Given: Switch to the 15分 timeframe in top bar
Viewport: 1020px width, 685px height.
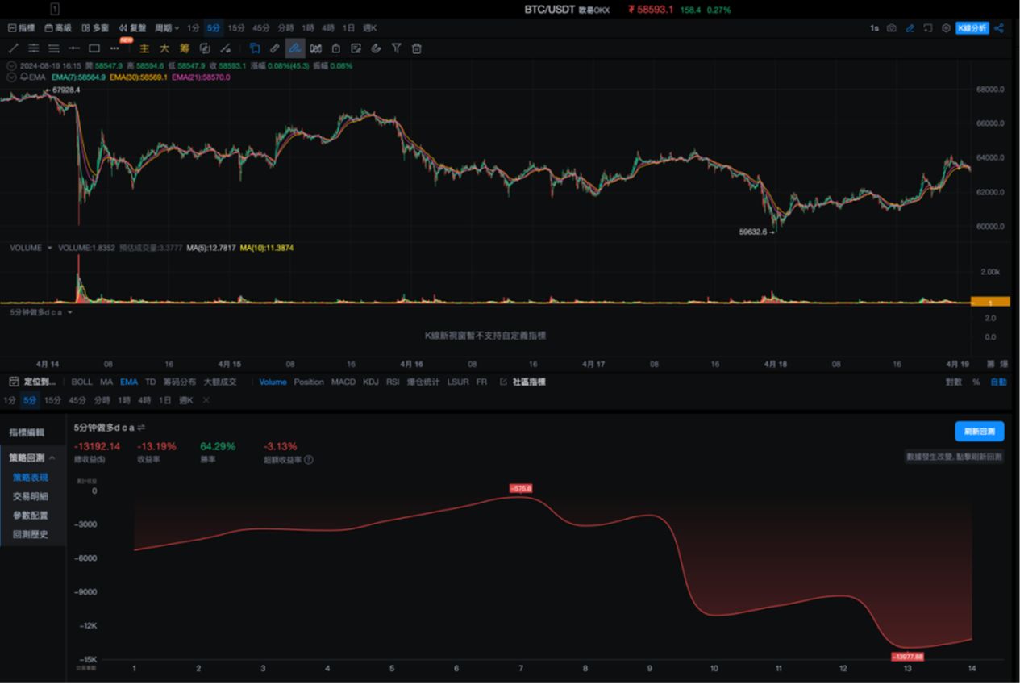Looking at the screenshot, I should [235, 28].
